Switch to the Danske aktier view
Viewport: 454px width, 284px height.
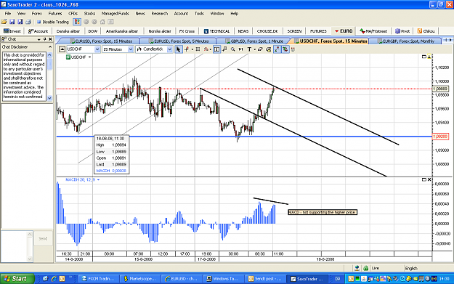click(68, 31)
